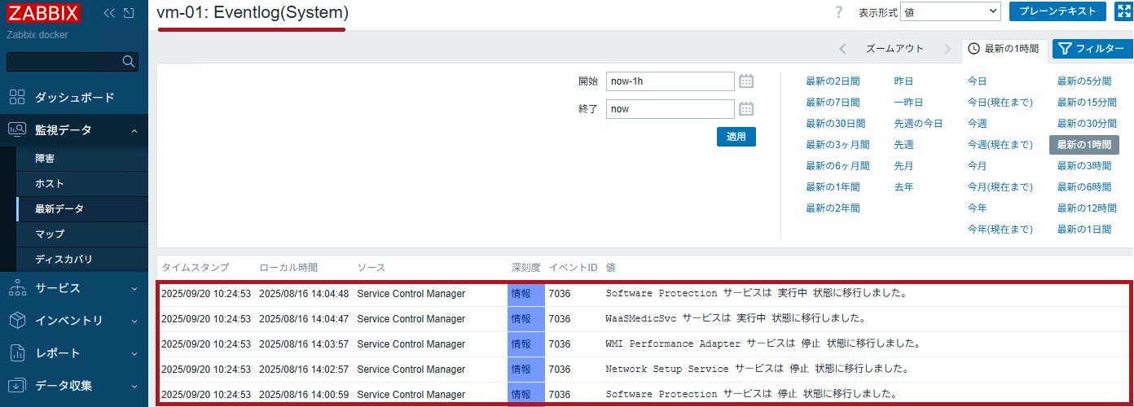The image size is (1134, 407).
Task: Click the hide sidebar icon beside the collapse arrows
Action: click(129, 13)
